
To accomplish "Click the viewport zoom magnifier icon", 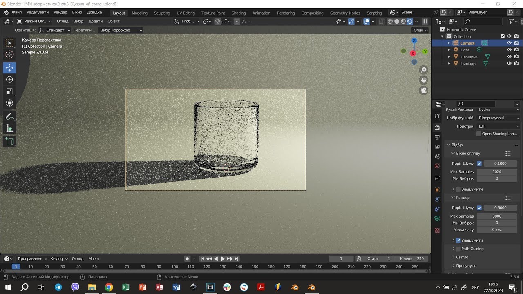I will (424, 70).
